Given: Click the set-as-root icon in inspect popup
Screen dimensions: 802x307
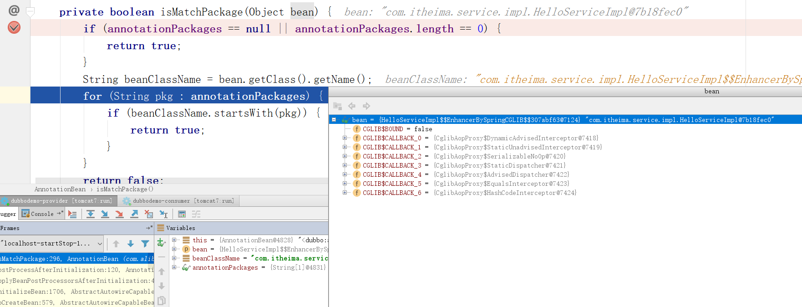Looking at the screenshot, I should pyautogui.click(x=337, y=106).
